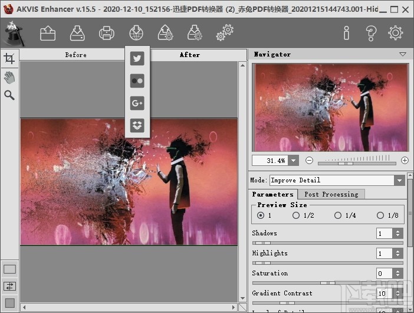Show program info with the 'i' icon
The image size is (414, 313).
(346, 33)
